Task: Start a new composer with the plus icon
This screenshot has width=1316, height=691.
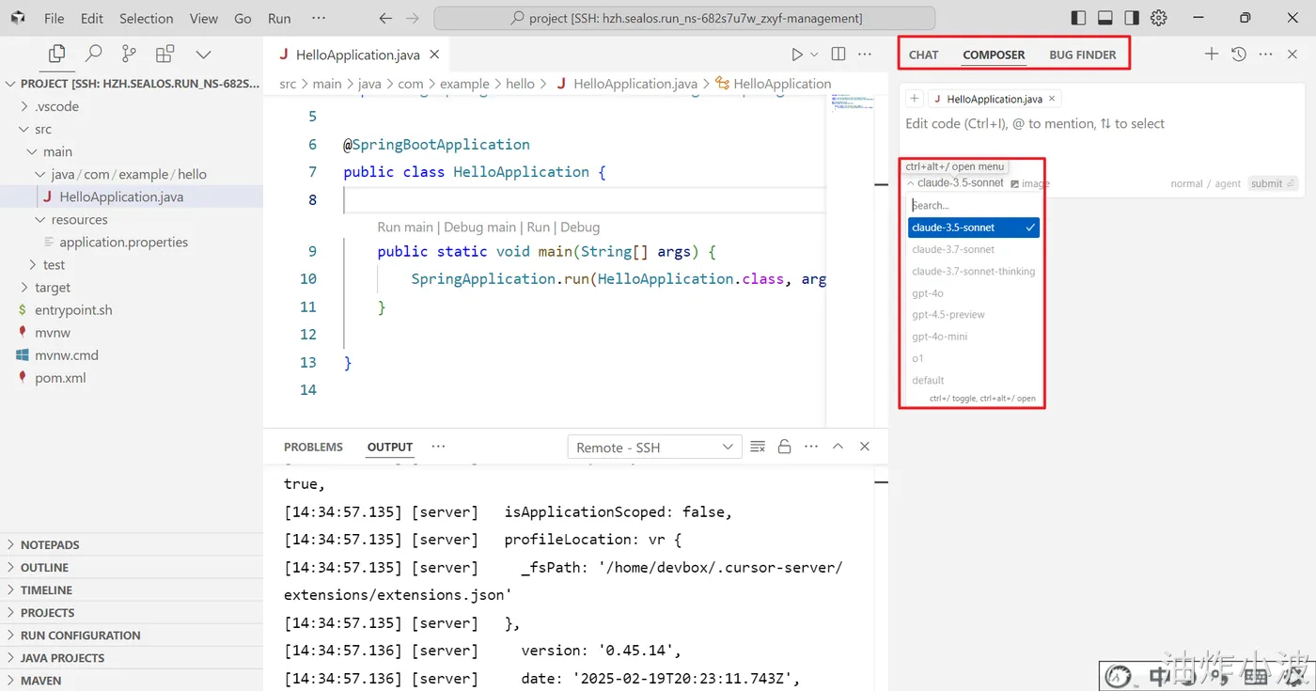Action: click(x=1212, y=55)
